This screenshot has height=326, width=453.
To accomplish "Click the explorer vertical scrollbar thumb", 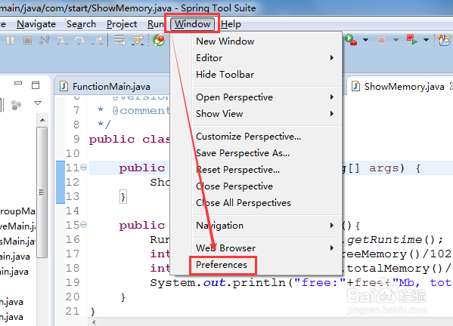I will (42, 192).
